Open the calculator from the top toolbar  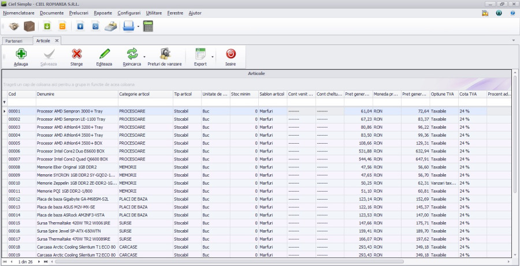(148, 26)
